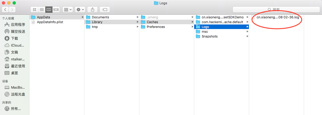Switch to list view mode
322x115 pixels.
42,10
